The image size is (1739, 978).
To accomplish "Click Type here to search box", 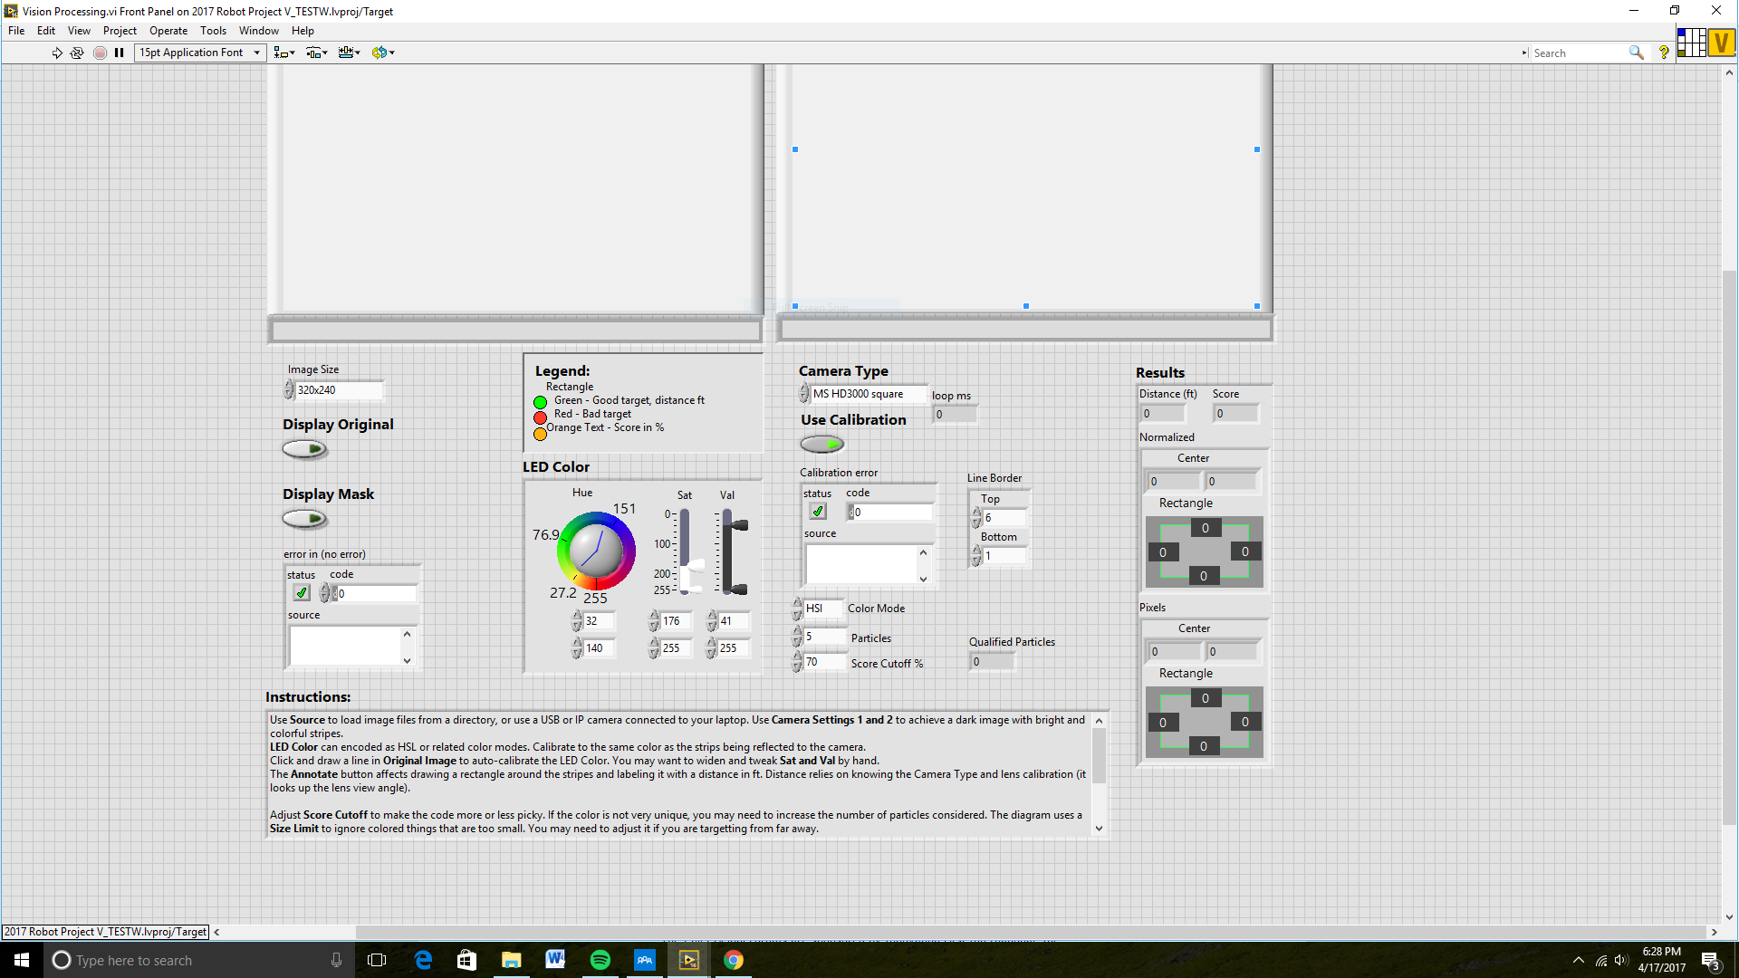I will (199, 960).
